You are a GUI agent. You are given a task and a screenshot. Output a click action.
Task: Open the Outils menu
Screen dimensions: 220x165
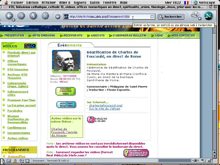point(95,3)
